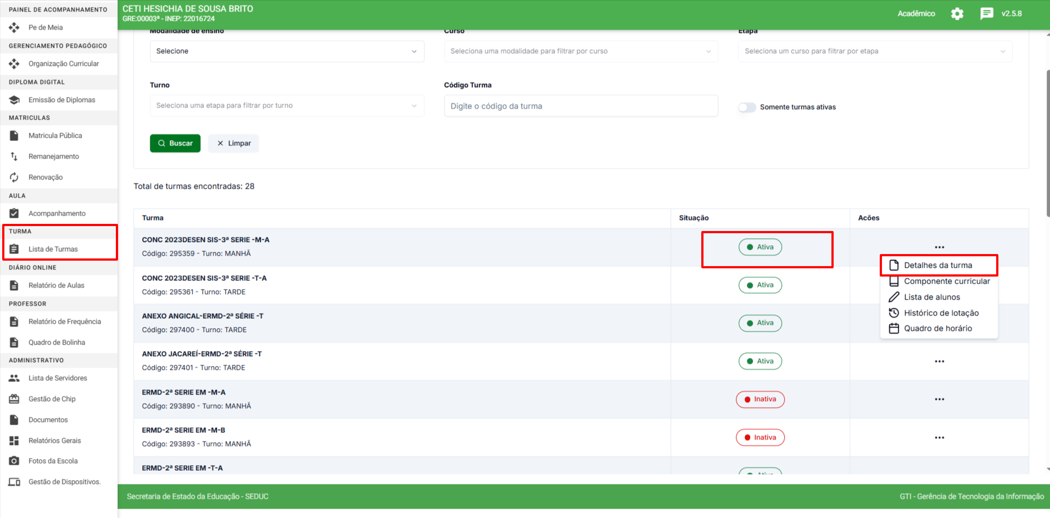Click the Fotos da Escola camera icon

click(x=14, y=461)
